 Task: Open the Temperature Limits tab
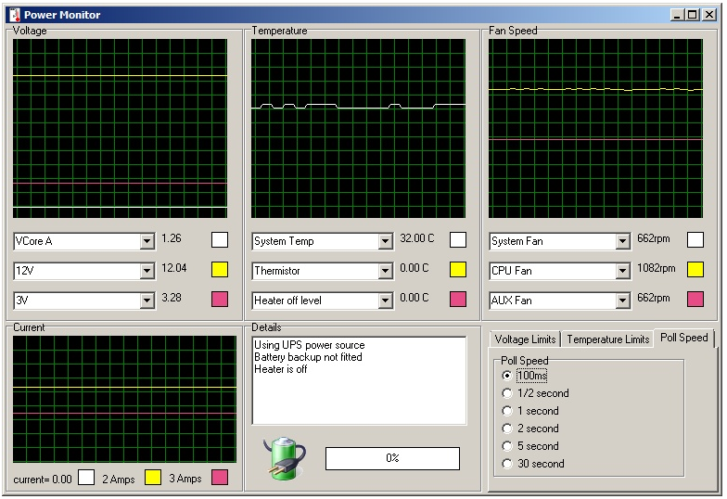point(607,339)
